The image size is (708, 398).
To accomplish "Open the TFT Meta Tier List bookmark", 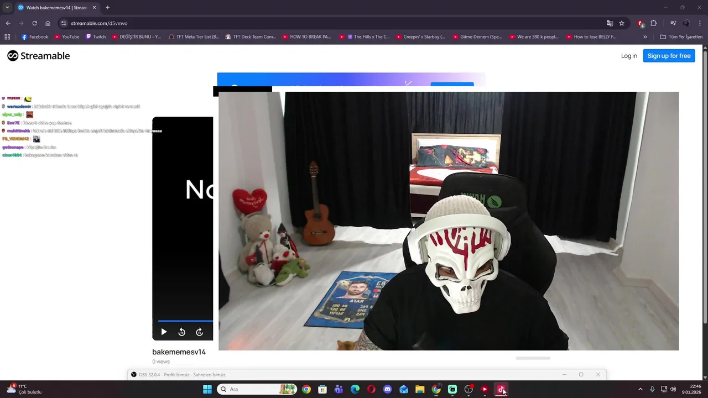I will (194, 37).
